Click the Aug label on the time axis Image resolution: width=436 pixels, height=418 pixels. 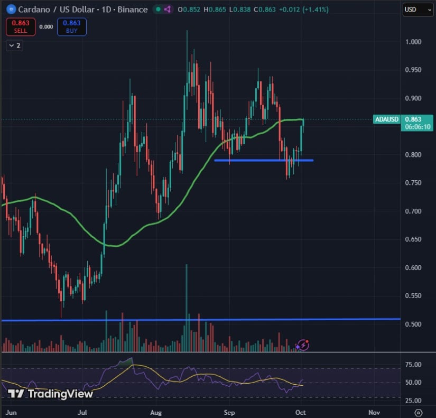point(155,412)
